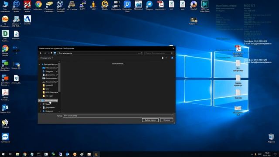Select the Outlook 2016 desktop icon

(5, 109)
